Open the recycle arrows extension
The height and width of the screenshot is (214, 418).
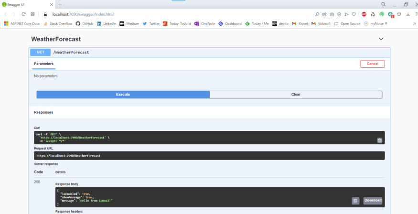pos(373,14)
